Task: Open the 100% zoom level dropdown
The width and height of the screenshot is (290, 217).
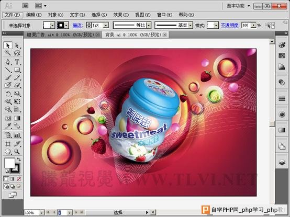Action: pos(42,213)
